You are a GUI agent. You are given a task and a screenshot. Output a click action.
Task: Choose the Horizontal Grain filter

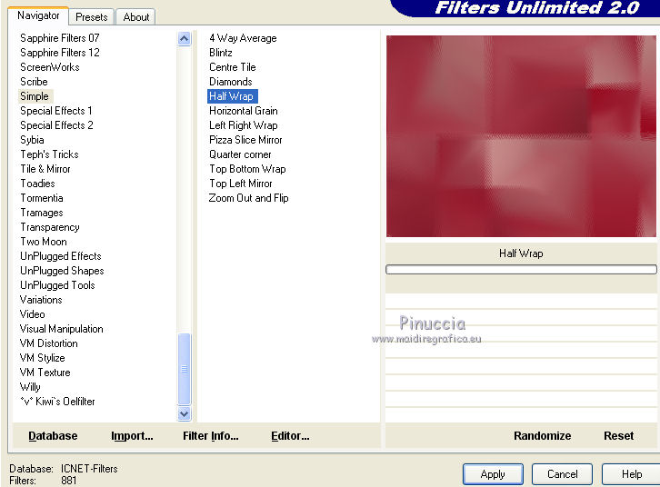[244, 111]
